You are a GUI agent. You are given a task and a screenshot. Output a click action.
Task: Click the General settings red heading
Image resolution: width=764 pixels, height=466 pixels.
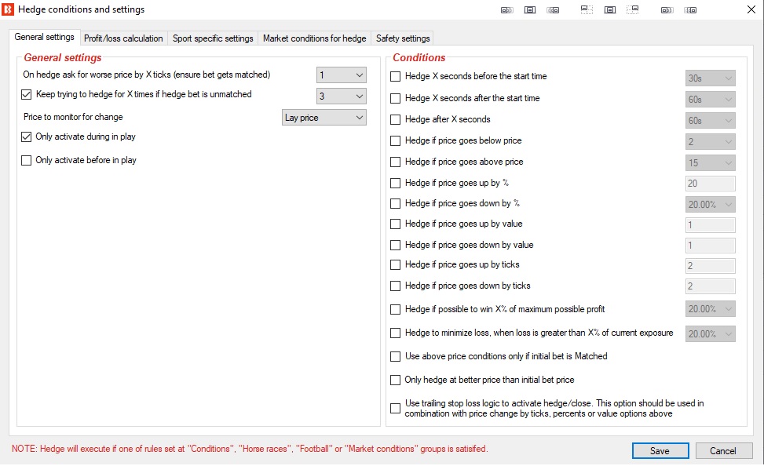point(63,57)
